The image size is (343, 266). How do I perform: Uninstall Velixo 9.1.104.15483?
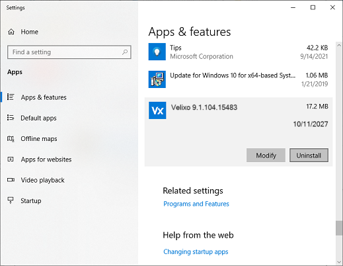309,155
